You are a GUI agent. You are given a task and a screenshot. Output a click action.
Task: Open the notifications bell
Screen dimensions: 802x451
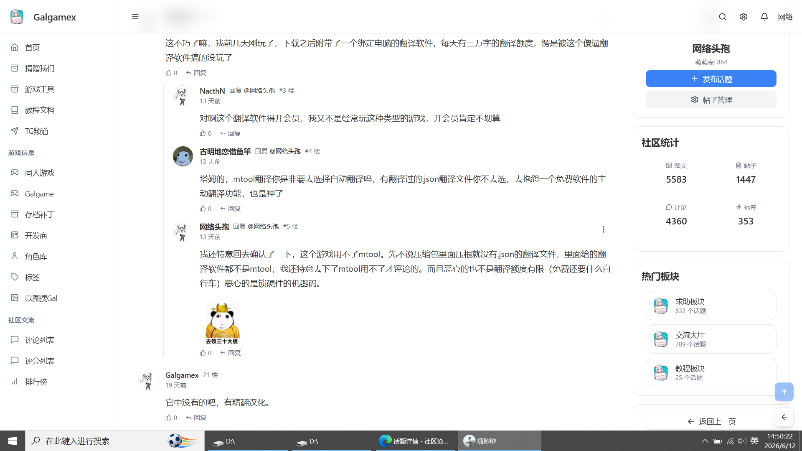click(x=764, y=17)
